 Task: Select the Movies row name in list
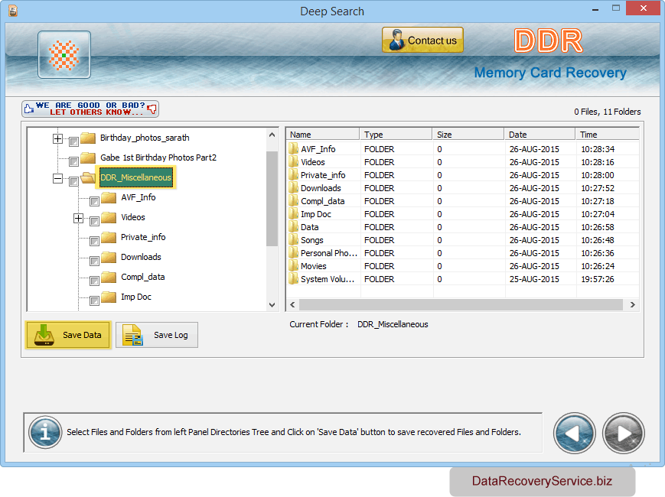click(314, 266)
